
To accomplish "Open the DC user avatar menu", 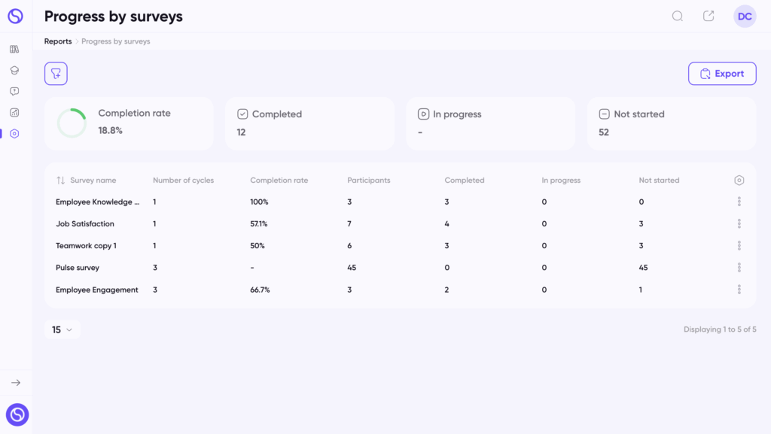I will pyautogui.click(x=745, y=17).
